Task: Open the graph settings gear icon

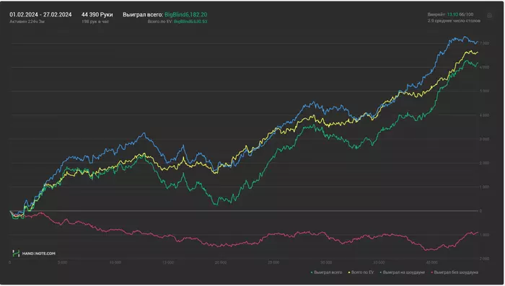Action: point(489,16)
